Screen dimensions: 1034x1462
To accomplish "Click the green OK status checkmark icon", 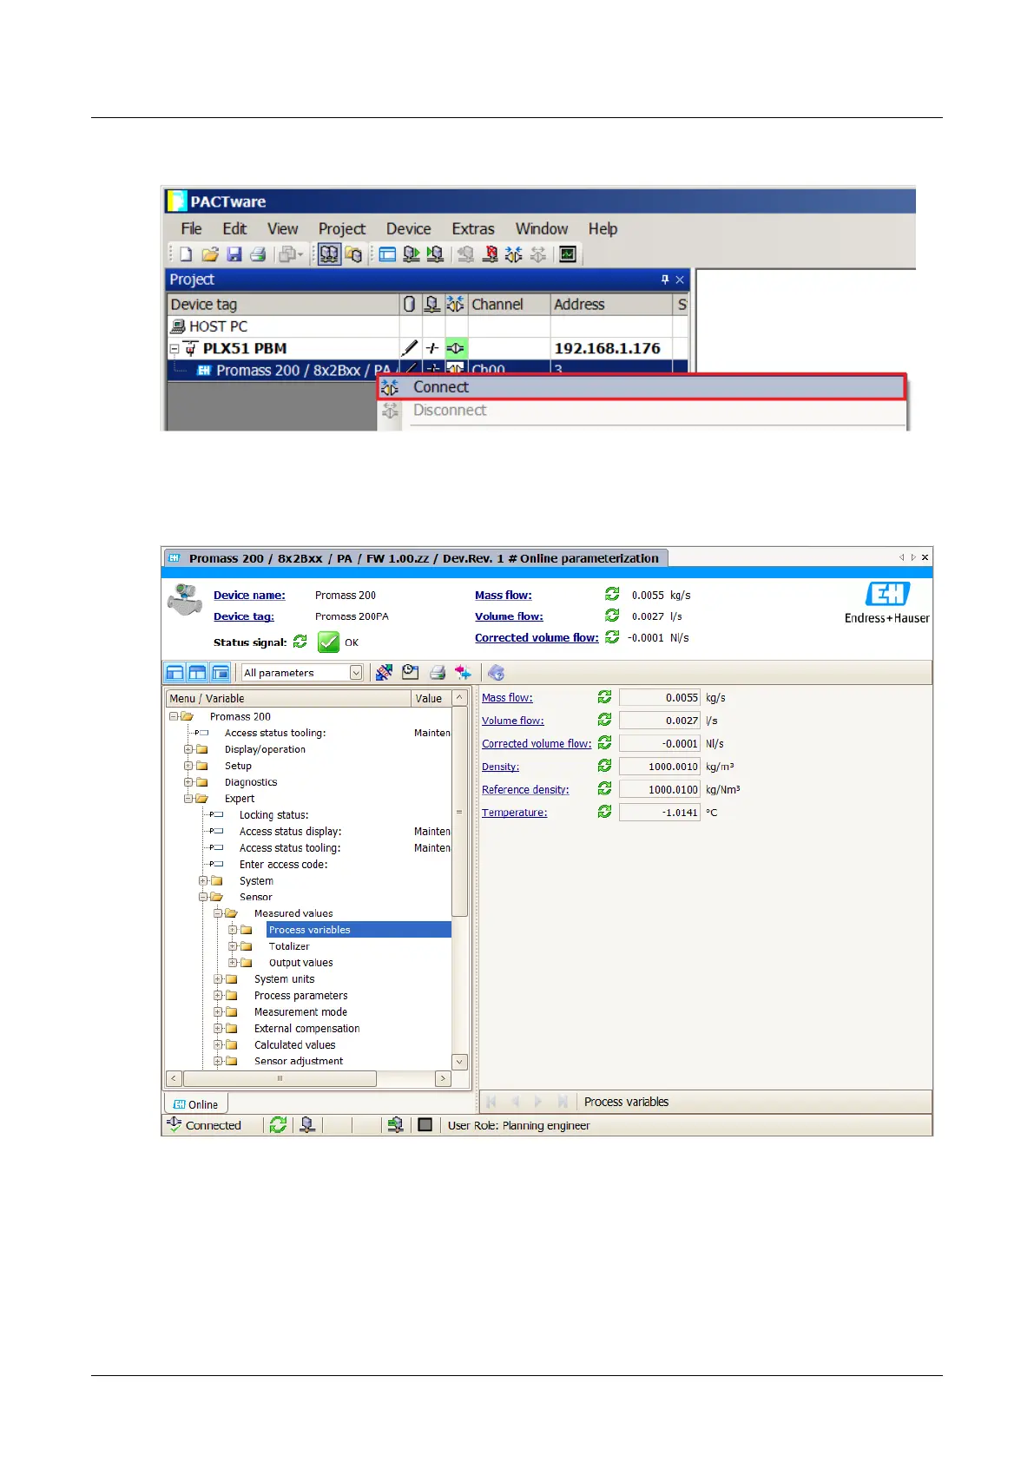I will (328, 642).
